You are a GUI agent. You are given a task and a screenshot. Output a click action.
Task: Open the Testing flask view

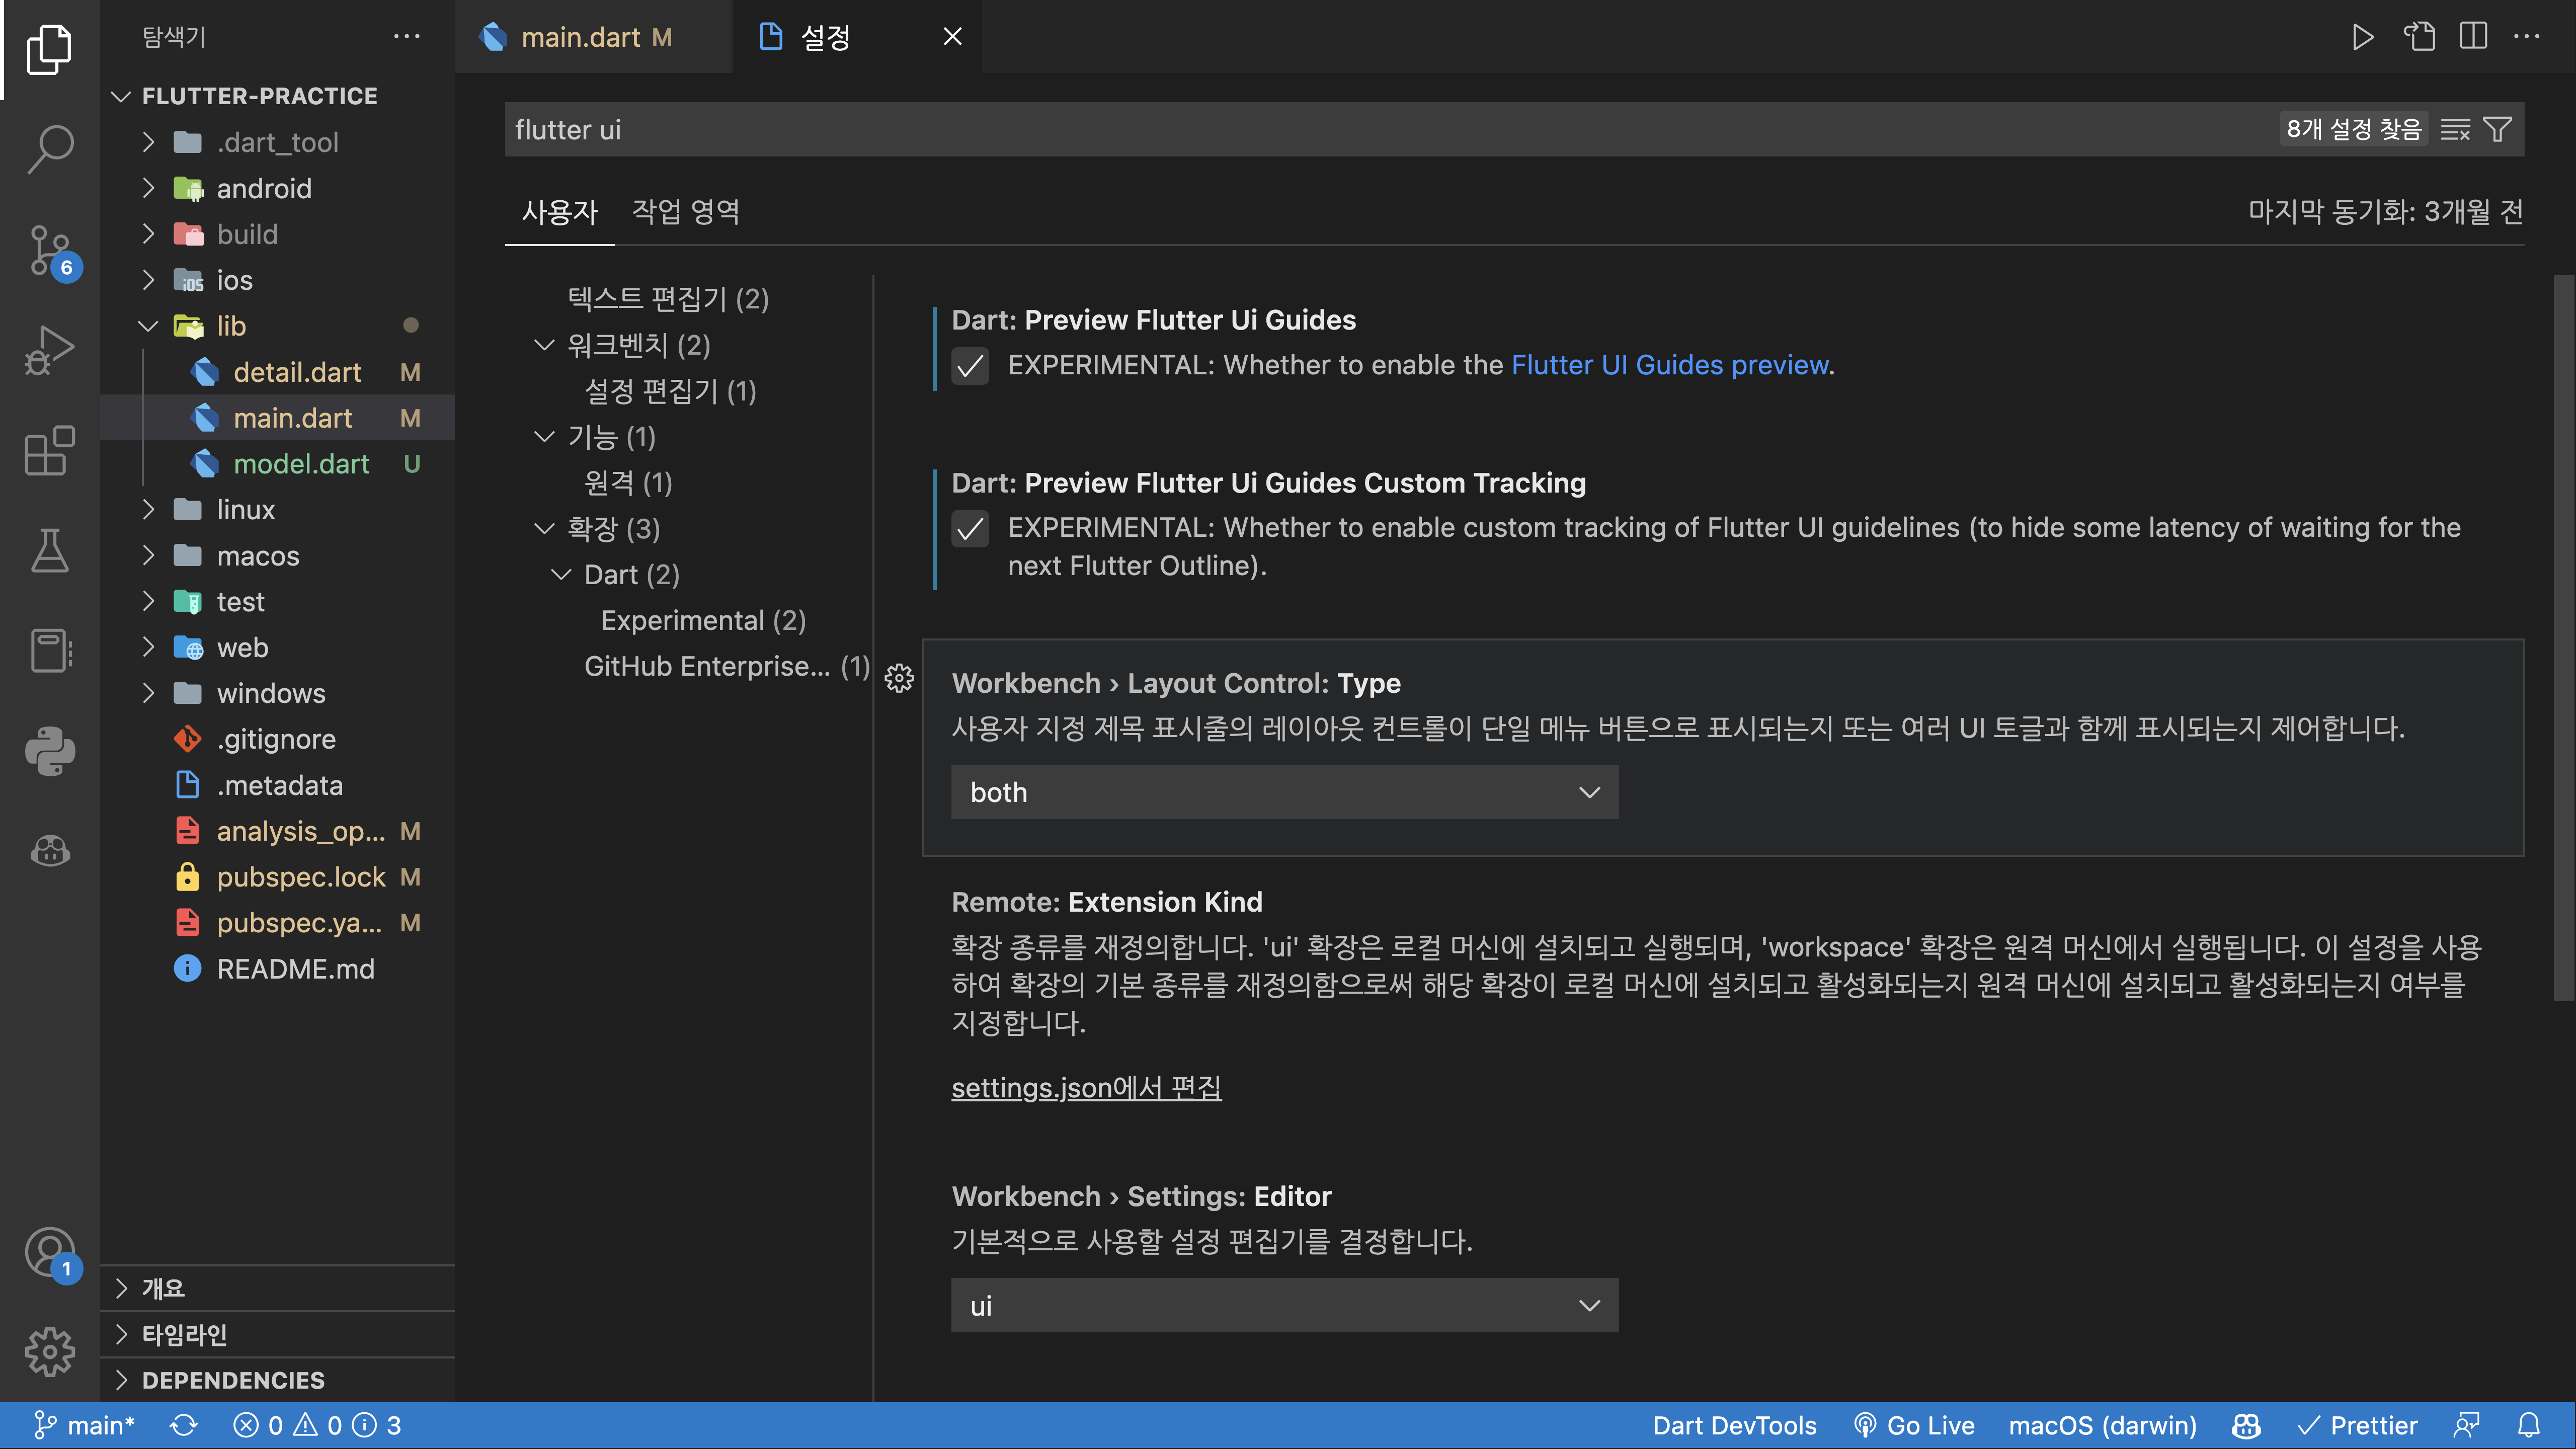point(50,551)
